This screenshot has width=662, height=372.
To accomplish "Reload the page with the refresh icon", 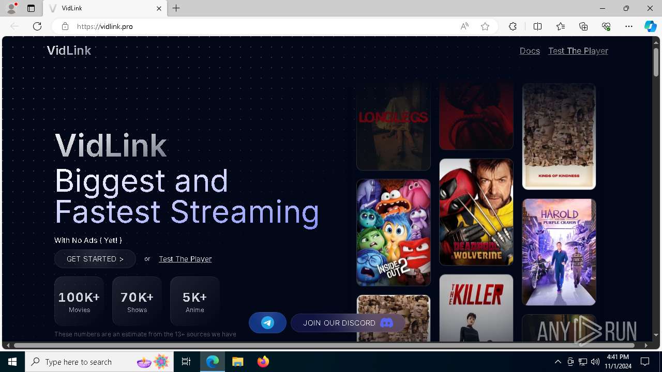I will [x=37, y=26].
